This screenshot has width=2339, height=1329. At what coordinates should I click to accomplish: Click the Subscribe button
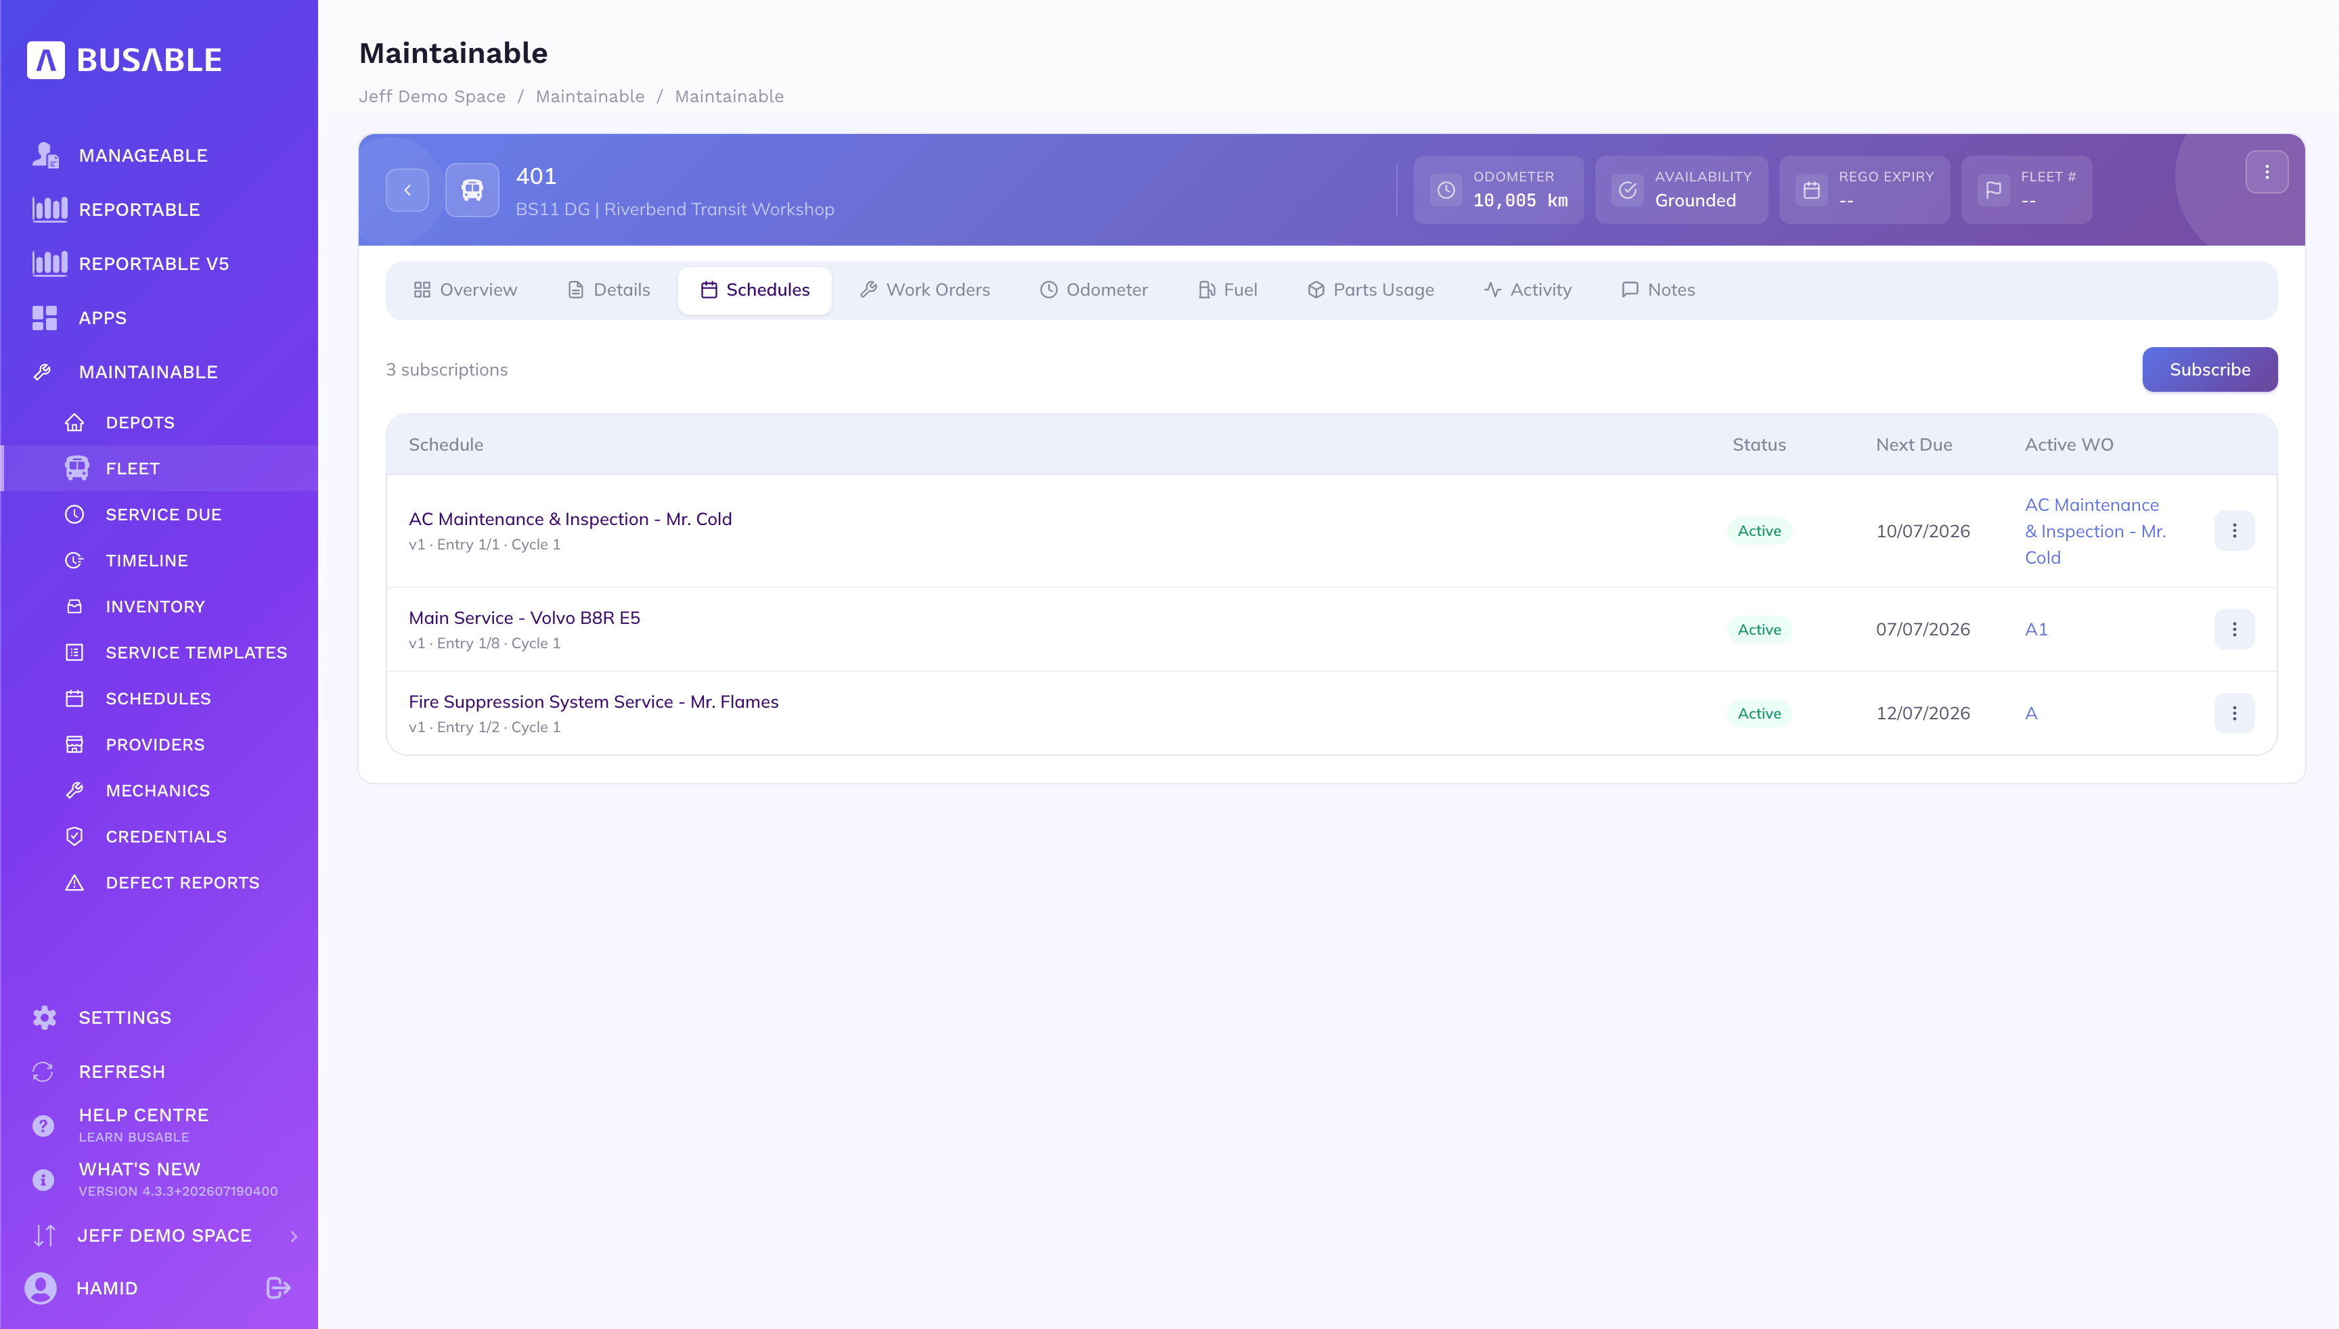pos(2209,369)
